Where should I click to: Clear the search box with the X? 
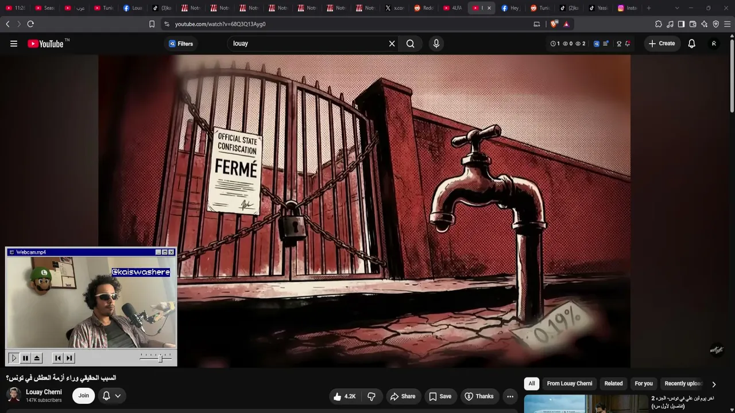(392, 44)
